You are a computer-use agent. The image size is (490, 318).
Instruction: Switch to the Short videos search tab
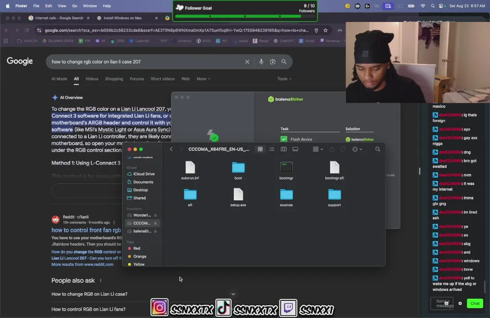coord(163,79)
